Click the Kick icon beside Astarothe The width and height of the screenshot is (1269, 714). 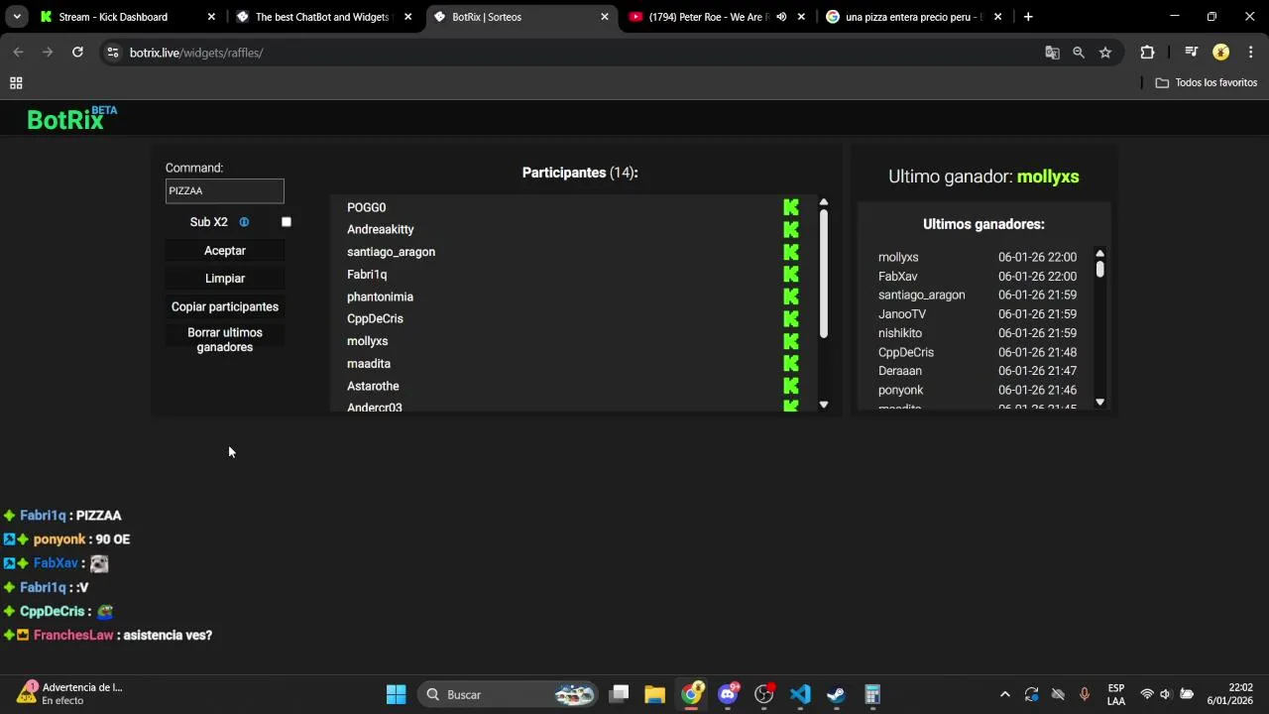(x=791, y=386)
